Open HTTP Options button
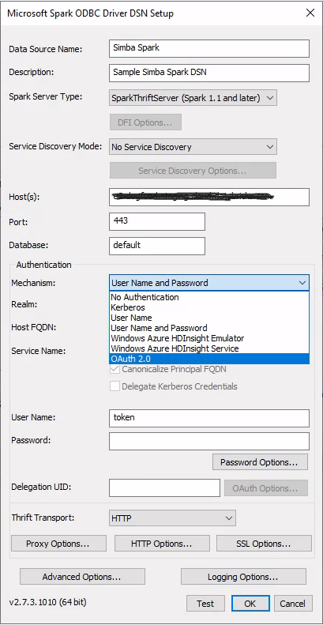Screen dimensions: 323x625 point(162,544)
